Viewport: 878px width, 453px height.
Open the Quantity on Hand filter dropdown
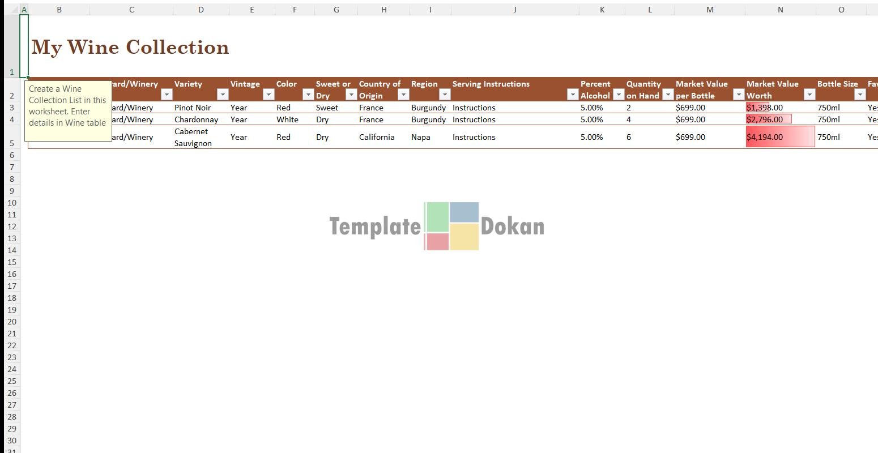pos(668,95)
